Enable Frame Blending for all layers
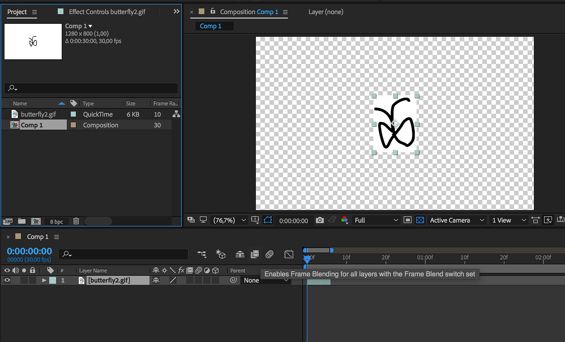The width and height of the screenshot is (565, 342). click(255, 254)
